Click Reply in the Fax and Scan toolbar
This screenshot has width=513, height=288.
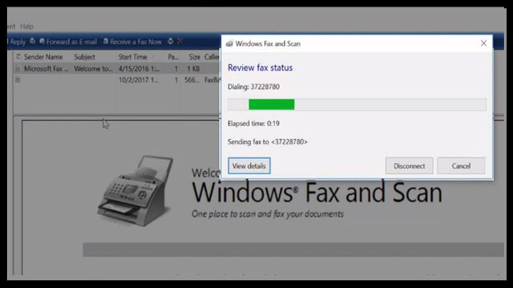17,42
